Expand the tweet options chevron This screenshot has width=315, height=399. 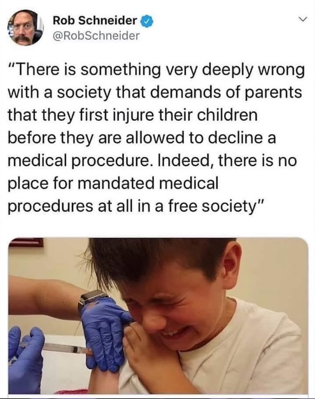pyautogui.click(x=302, y=19)
